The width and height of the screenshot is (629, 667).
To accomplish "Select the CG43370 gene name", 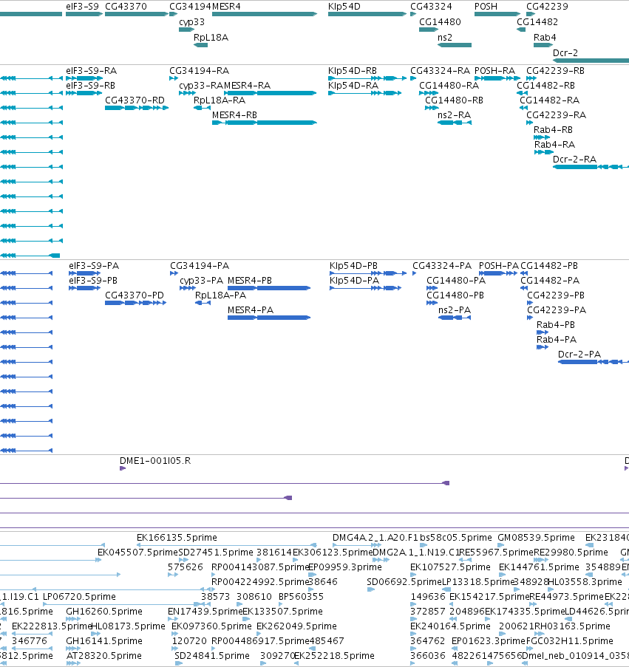I will (126, 7).
